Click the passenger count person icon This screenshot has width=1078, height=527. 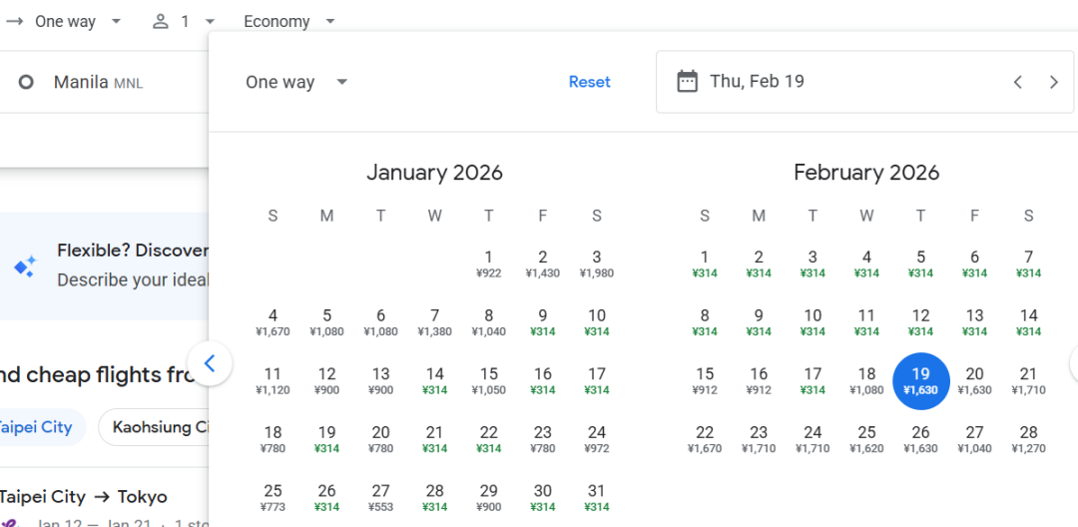click(161, 21)
